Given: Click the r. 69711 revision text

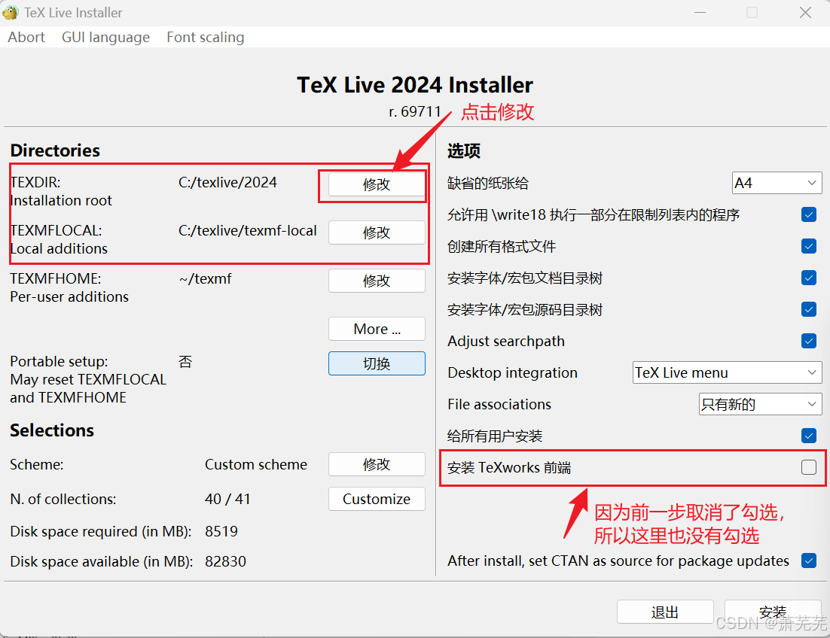Looking at the screenshot, I should pos(415,111).
